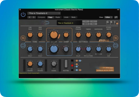Select the red middle routing LED

72,65
